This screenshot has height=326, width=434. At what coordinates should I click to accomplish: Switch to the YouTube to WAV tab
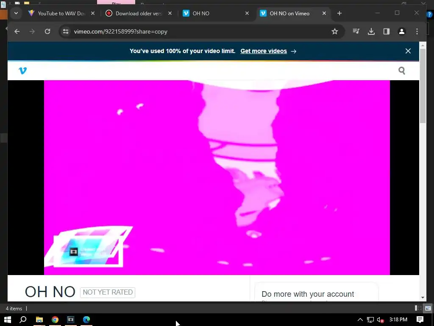coord(61,13)
